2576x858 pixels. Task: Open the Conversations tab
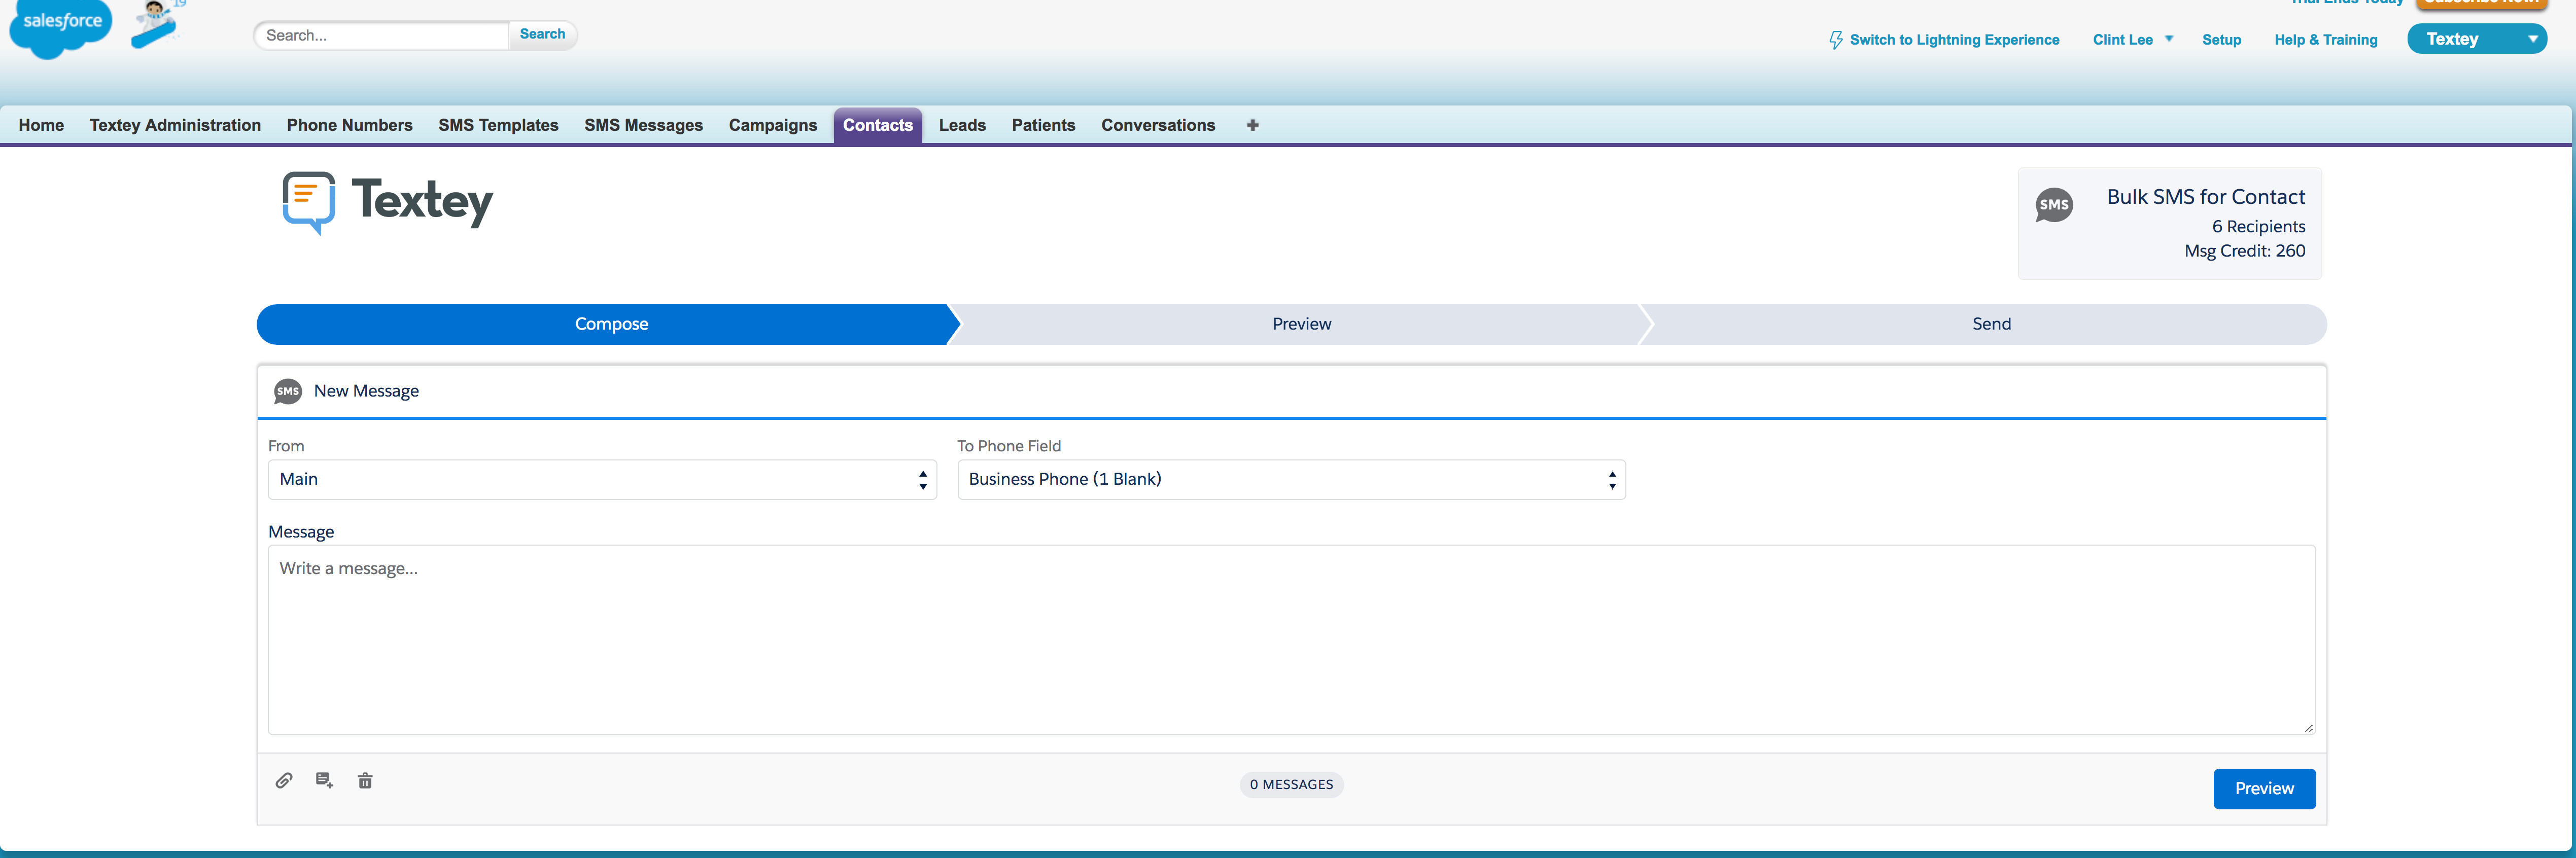click(x=1158, y=125)
